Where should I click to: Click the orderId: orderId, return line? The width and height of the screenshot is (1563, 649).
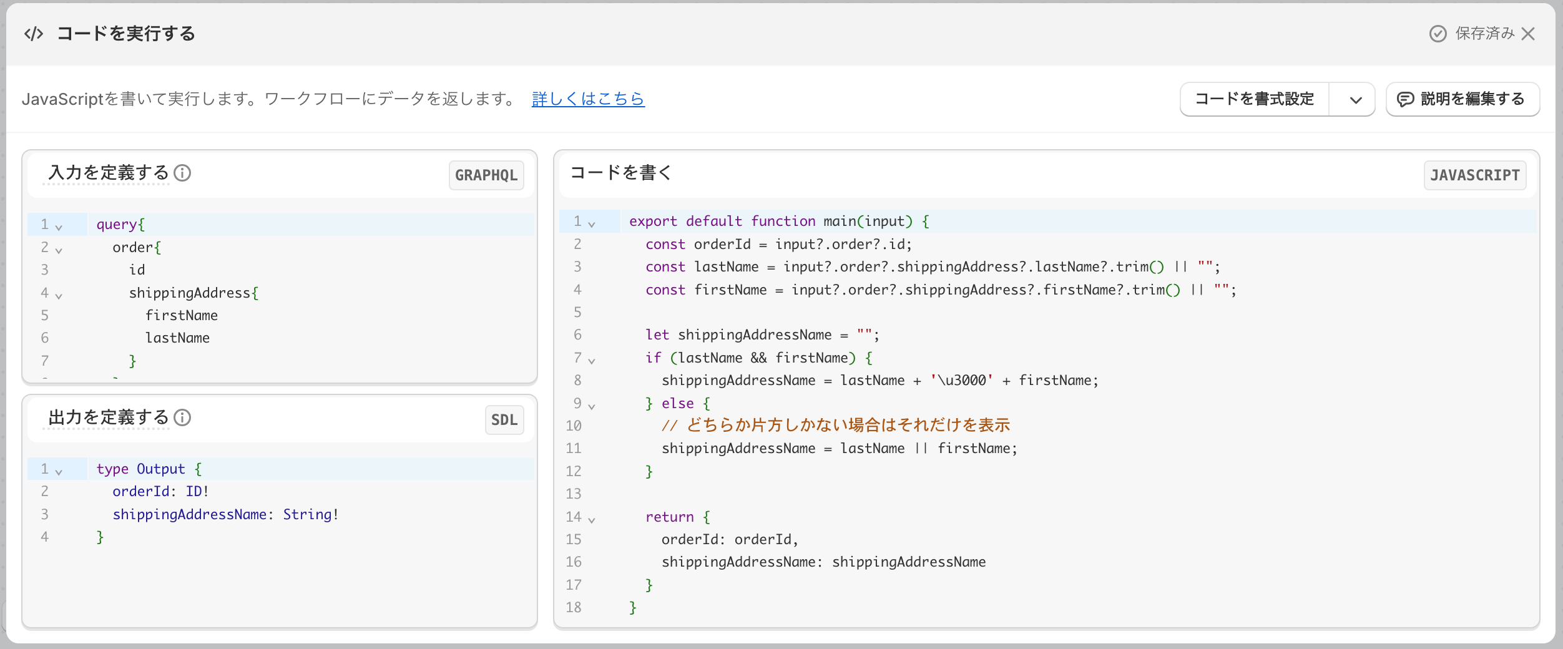730,539
